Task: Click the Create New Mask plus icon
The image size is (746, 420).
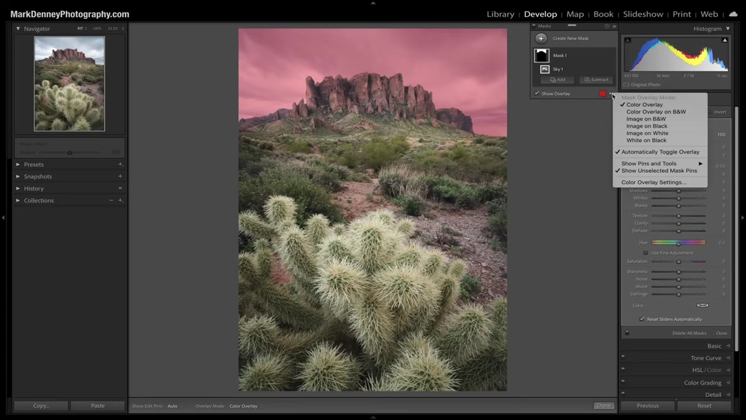Action: click(541, 39)
